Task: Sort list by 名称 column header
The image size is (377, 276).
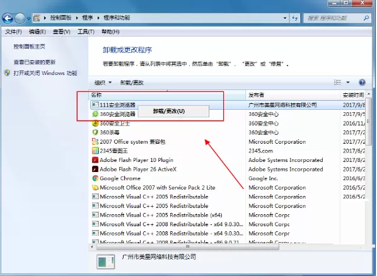Action: (167, 95)
